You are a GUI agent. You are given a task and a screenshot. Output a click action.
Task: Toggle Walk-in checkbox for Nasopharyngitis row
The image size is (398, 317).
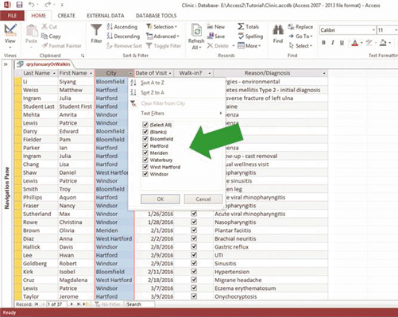[194, 222]
